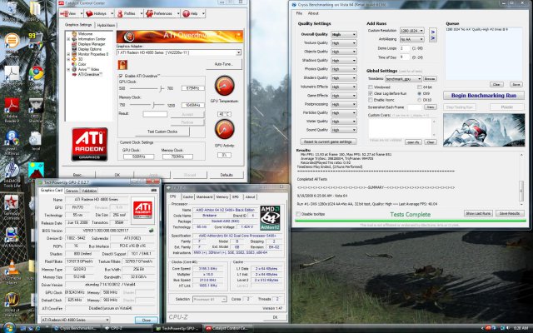The image size is (533, 333).
Task: Open Hotkeys in Catalyst Control Center toolbar
Action: 99,13
